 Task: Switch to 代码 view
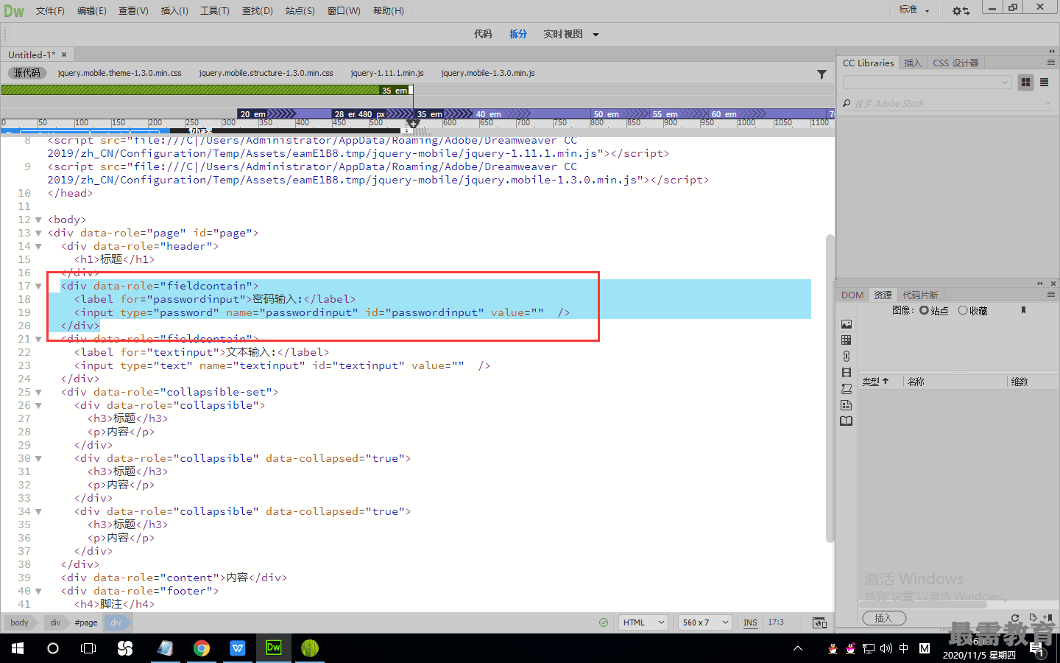(483, 35)
